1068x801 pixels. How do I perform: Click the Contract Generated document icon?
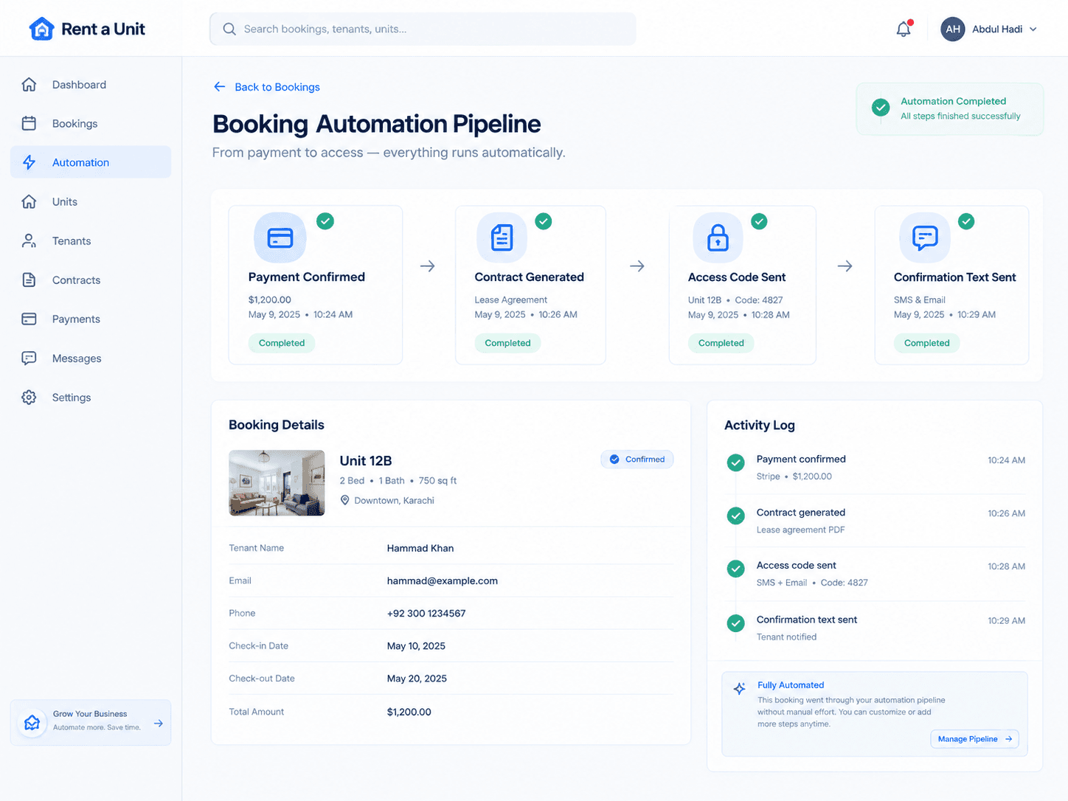502,237
